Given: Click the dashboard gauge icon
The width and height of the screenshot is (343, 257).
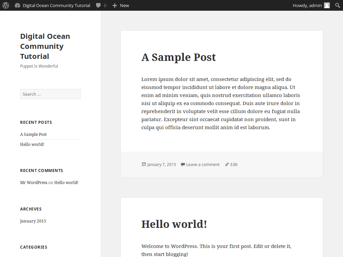Looking at the screenshot, I should coord(17,5).
